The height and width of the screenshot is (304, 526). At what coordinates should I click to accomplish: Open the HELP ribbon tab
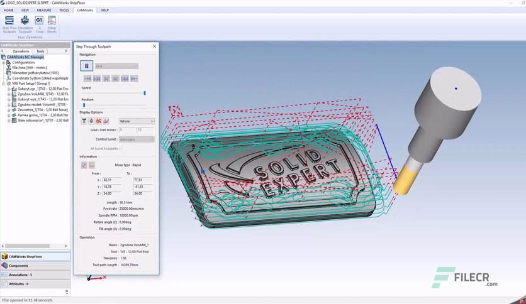[105, 11]
